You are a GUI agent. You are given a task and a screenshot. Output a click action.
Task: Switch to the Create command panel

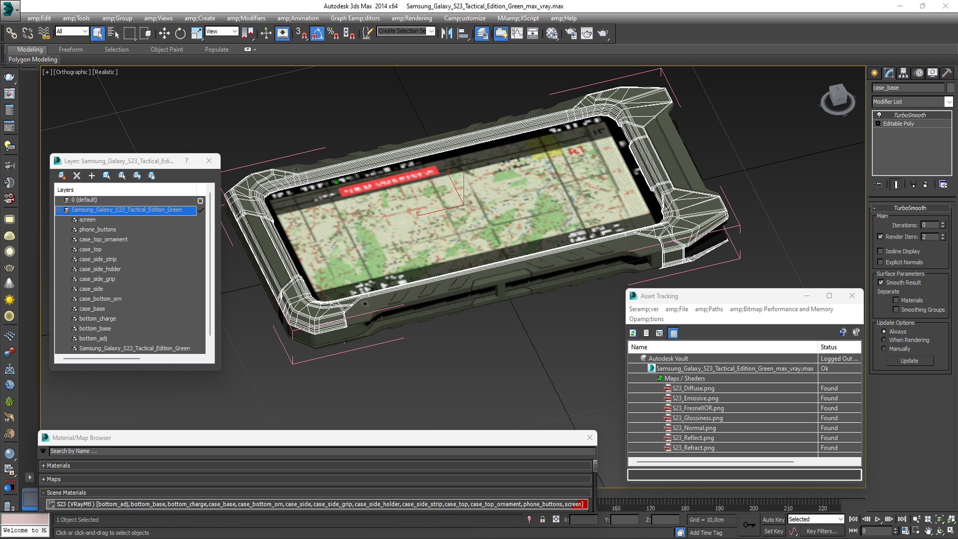coord(875,73)
